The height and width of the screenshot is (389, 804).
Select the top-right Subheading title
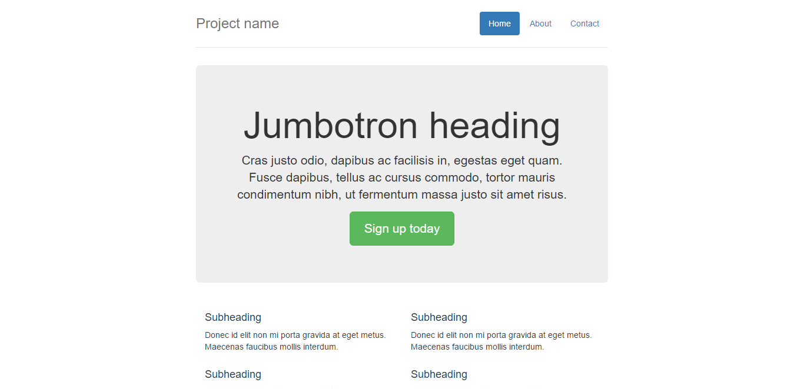pos(439,317)
